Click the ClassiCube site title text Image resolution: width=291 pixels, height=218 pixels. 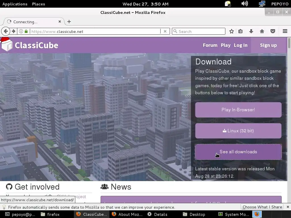pyautogui.click(x=36, y=45)
